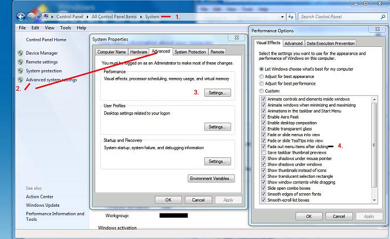The height and width of the screenshot is (239, 390).
Task: Open Performance Settings button
Action: click(218, 92)
